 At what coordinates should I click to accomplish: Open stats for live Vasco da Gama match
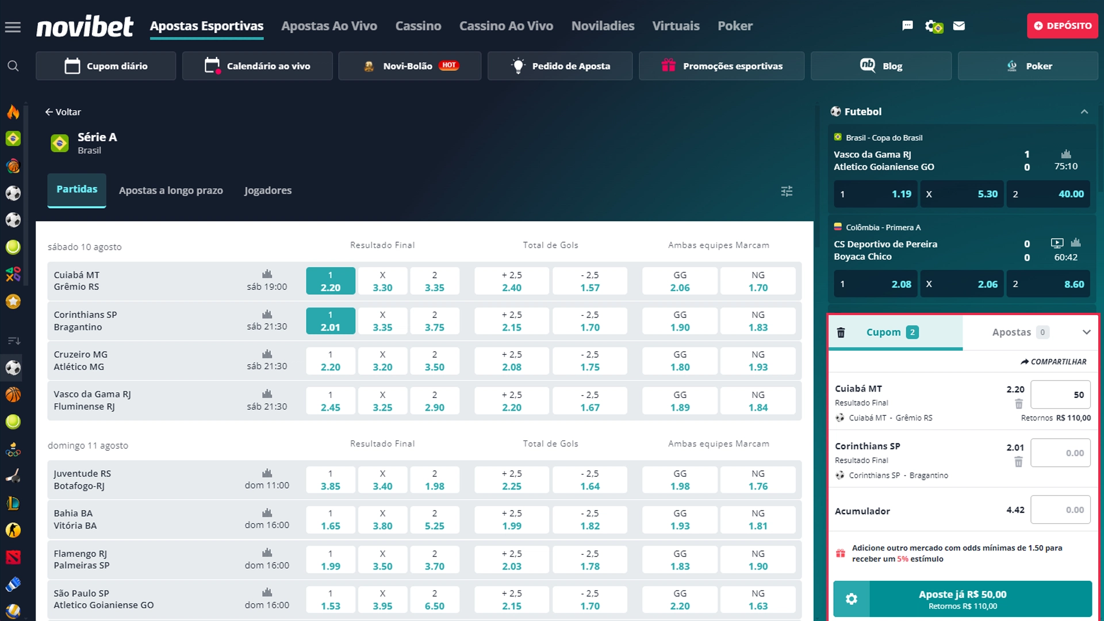(x=1065, y=154)
